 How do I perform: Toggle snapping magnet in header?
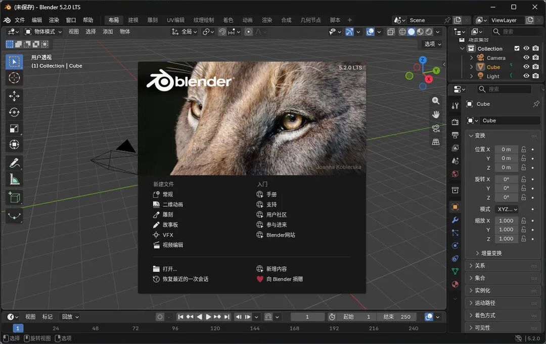(222, 32)
